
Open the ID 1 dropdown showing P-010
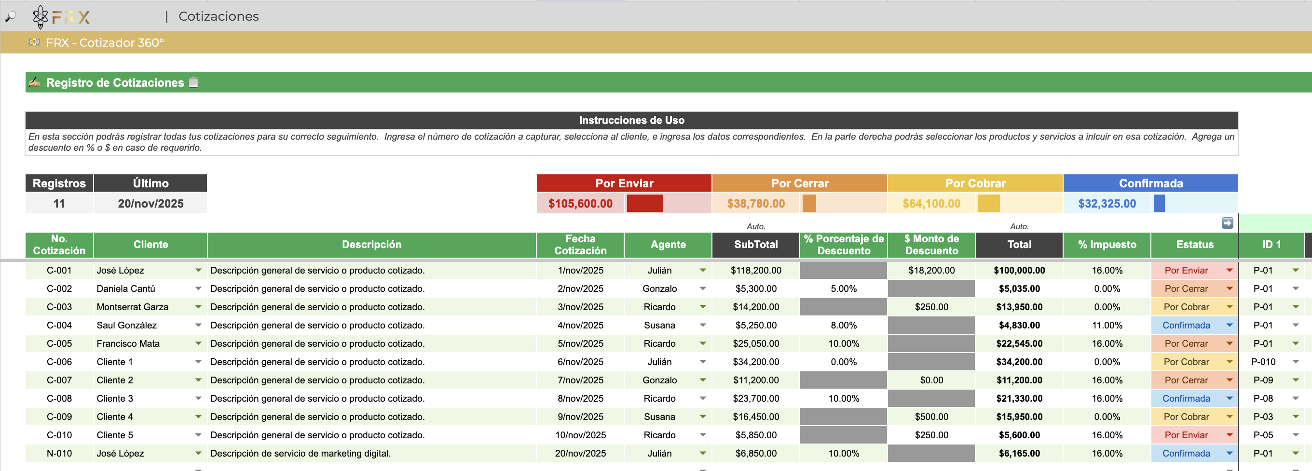pyautogui.click(x=1295, y=362)
